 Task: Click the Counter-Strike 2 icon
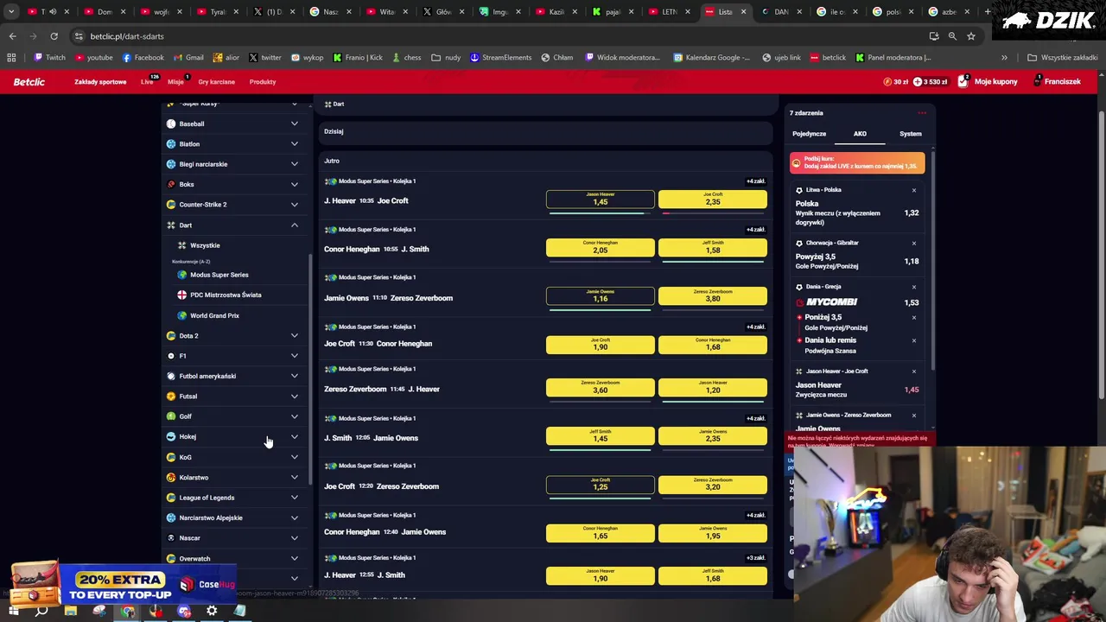click(171, 205)
